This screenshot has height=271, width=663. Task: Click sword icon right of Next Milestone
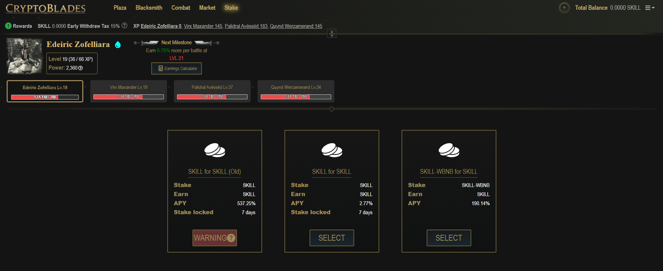point(207,43)
